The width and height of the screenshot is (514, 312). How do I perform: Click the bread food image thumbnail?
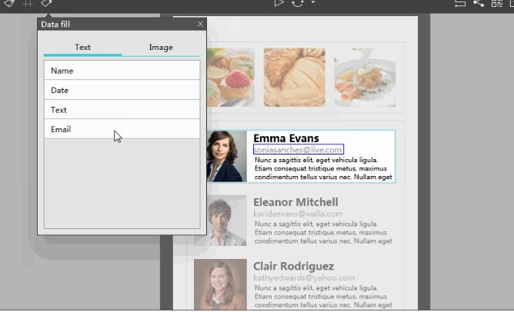(294, 77)
